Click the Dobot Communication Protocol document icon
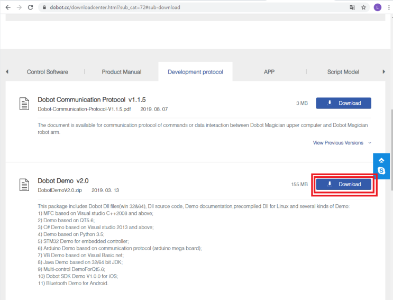 click(24, 104)
